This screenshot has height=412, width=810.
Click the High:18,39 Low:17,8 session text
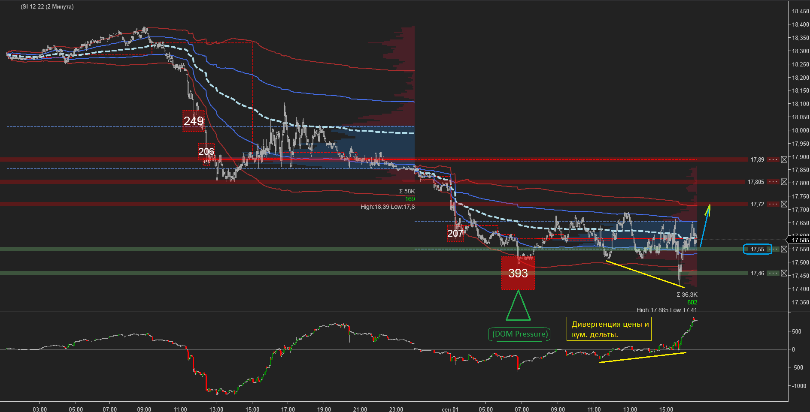(x=388, y=207)
